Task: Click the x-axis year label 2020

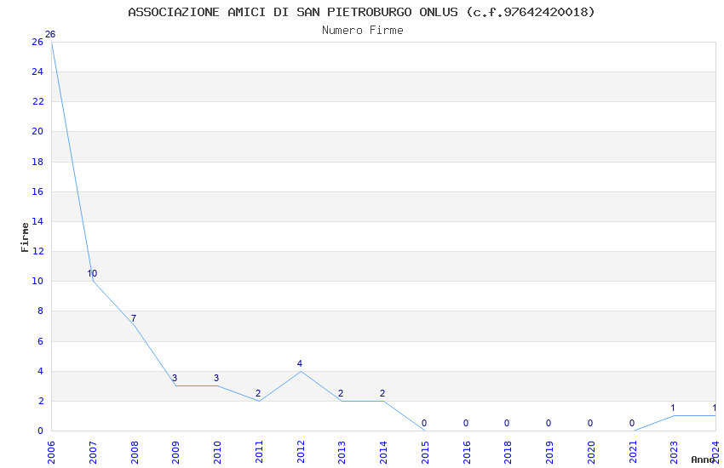Action: coord(591,453)
